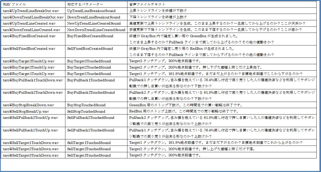Screen dimensions: 321x172
Task: Select the SellTarget1TouchedSound parameter
Action: [89, 143]
